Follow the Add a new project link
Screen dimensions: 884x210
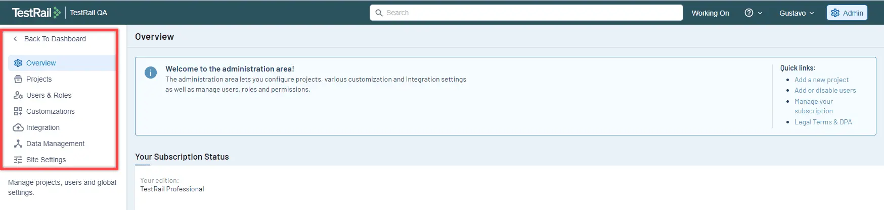point(821,80)
